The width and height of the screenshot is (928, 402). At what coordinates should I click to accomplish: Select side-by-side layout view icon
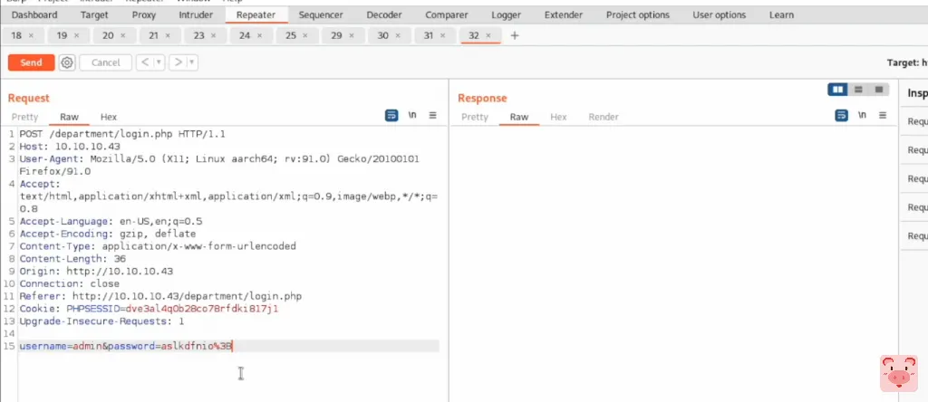coord(837,90)
